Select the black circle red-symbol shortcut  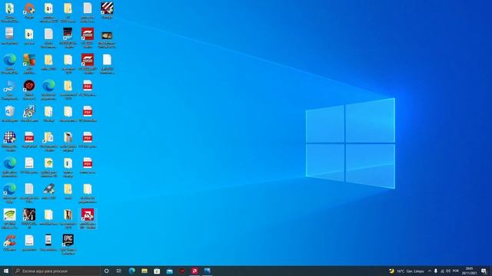(x=29, y=85)
